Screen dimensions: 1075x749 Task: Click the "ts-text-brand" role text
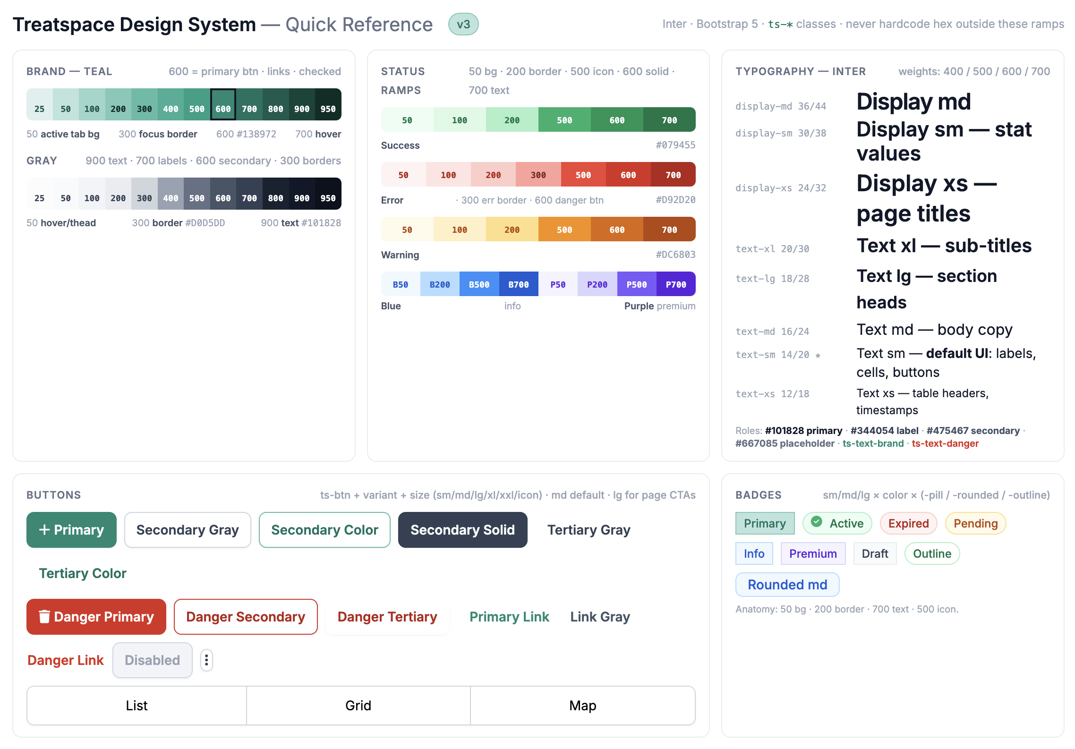pyautogui.click(x=873, y=443)
